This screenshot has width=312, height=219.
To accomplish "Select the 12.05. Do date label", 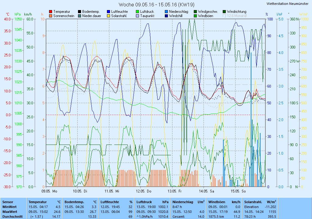I will (x=144, y=191).
